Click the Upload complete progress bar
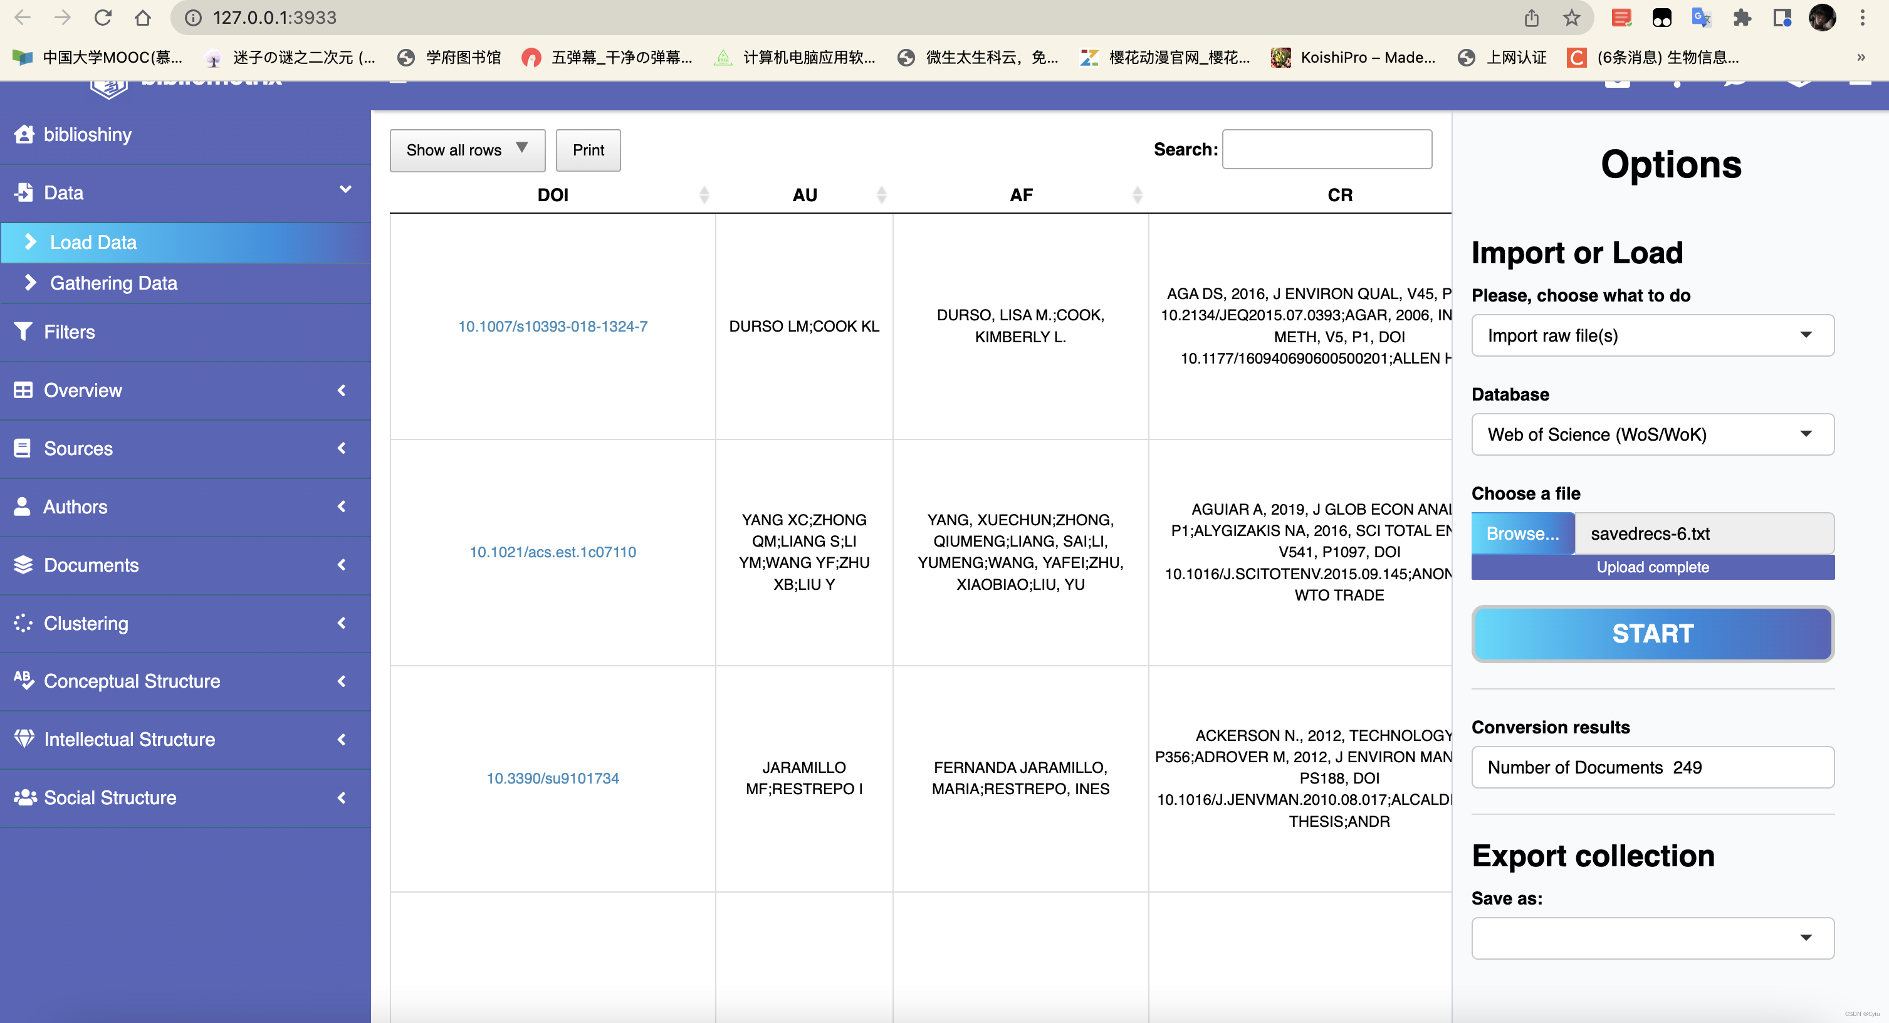Viewport: 1889px width, 1023px height. coord(1651,567)
